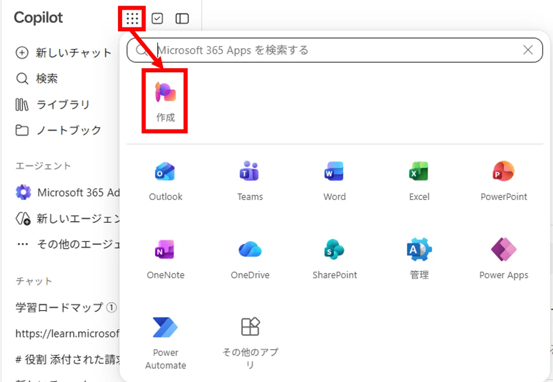Viewport: 553px width, 382px height.
Task: Create a 新しいエージェント
Action: pyautogui.click(x=68, y=218)
